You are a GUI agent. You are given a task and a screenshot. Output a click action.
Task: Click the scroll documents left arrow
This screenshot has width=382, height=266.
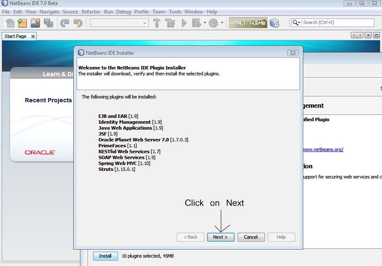click(x=354, y=35)
